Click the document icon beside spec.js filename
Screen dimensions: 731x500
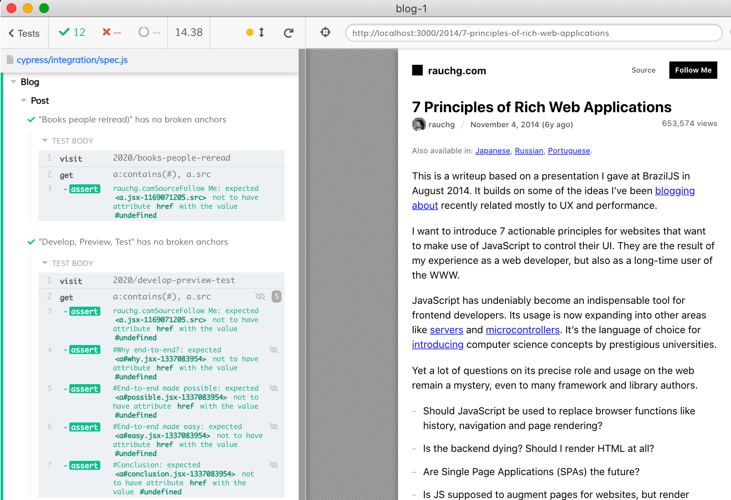pyautogui.click(x=9, y=60)
